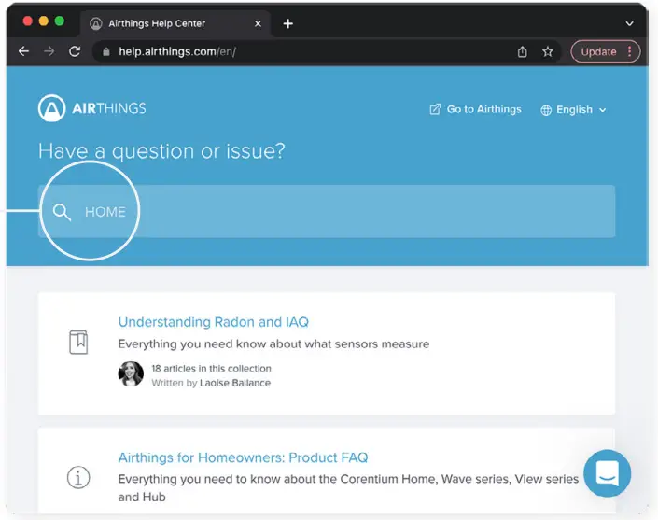658x520 pixels.
Task: Open Understanding Radon and IAQ collection
Action: 213,322
